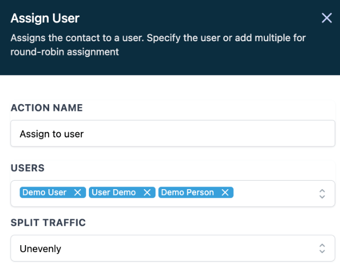Click the Users field chevron arrows
This screenshot has width=340, height=270.
(x=322, y=193)
